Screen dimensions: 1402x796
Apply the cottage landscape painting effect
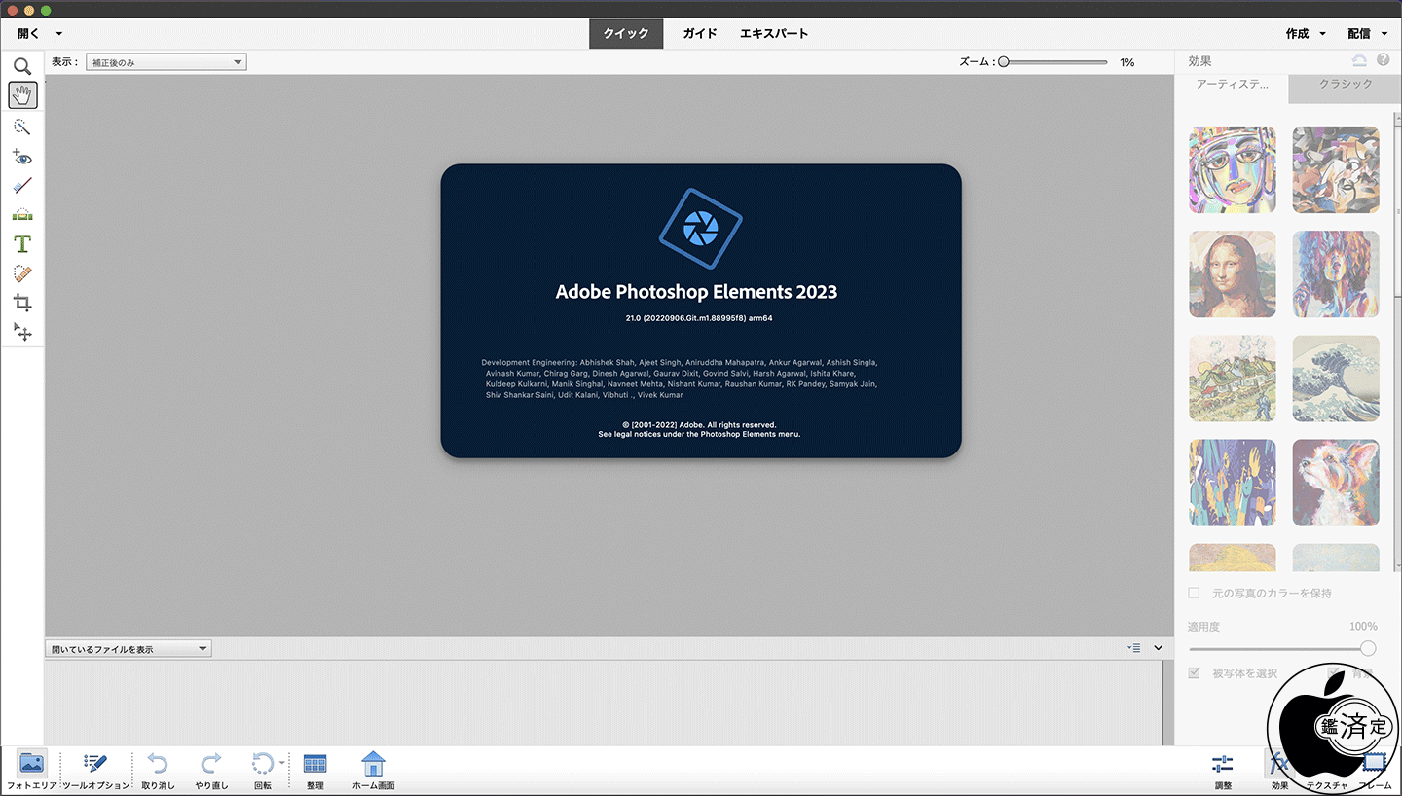(1233, 379)
